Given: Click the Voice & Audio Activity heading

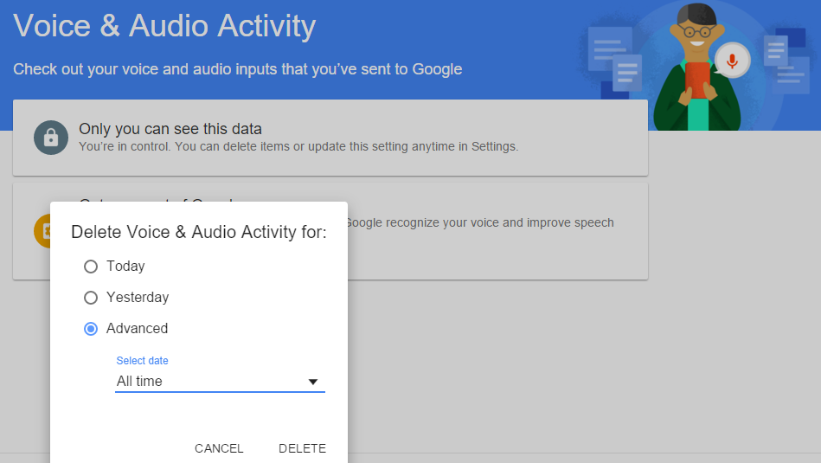Looking at the screenshot, I should (x=164, y=26).
